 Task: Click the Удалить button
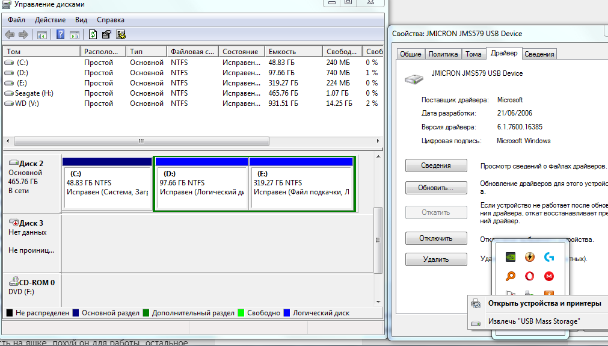(436, 259)
